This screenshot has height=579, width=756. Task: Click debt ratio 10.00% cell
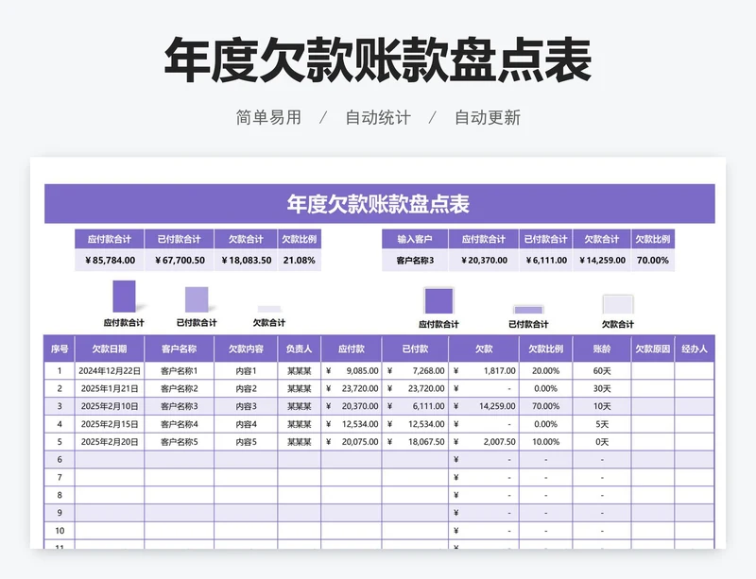click(x=546, y=442)
